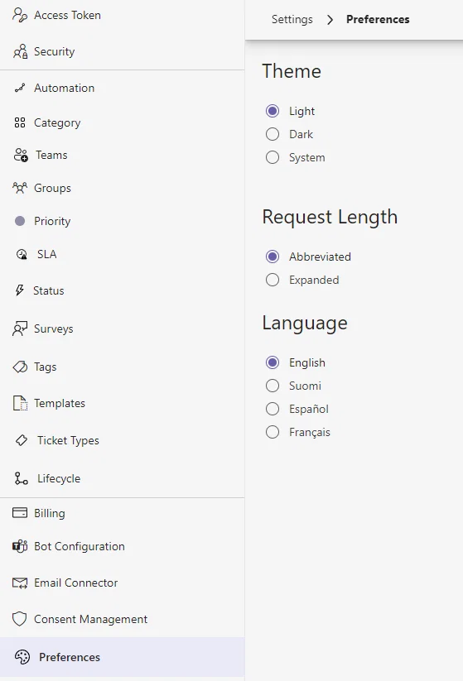The height and width of the screenshot is (681, 463).
Task: Click the Security lock-people icon
Action: click(20, 51)
